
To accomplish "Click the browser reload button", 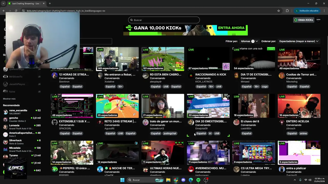I will pos(16,11).
